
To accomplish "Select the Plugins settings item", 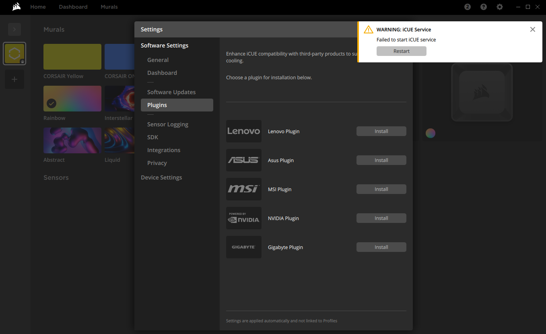I will [177, 105].
